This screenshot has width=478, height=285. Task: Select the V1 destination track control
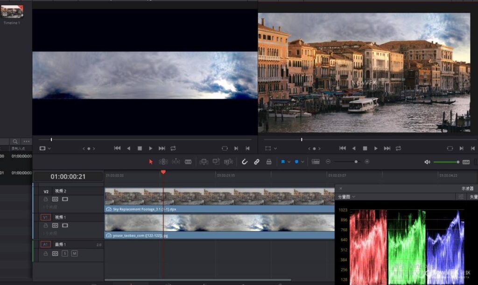click(45, 217)
